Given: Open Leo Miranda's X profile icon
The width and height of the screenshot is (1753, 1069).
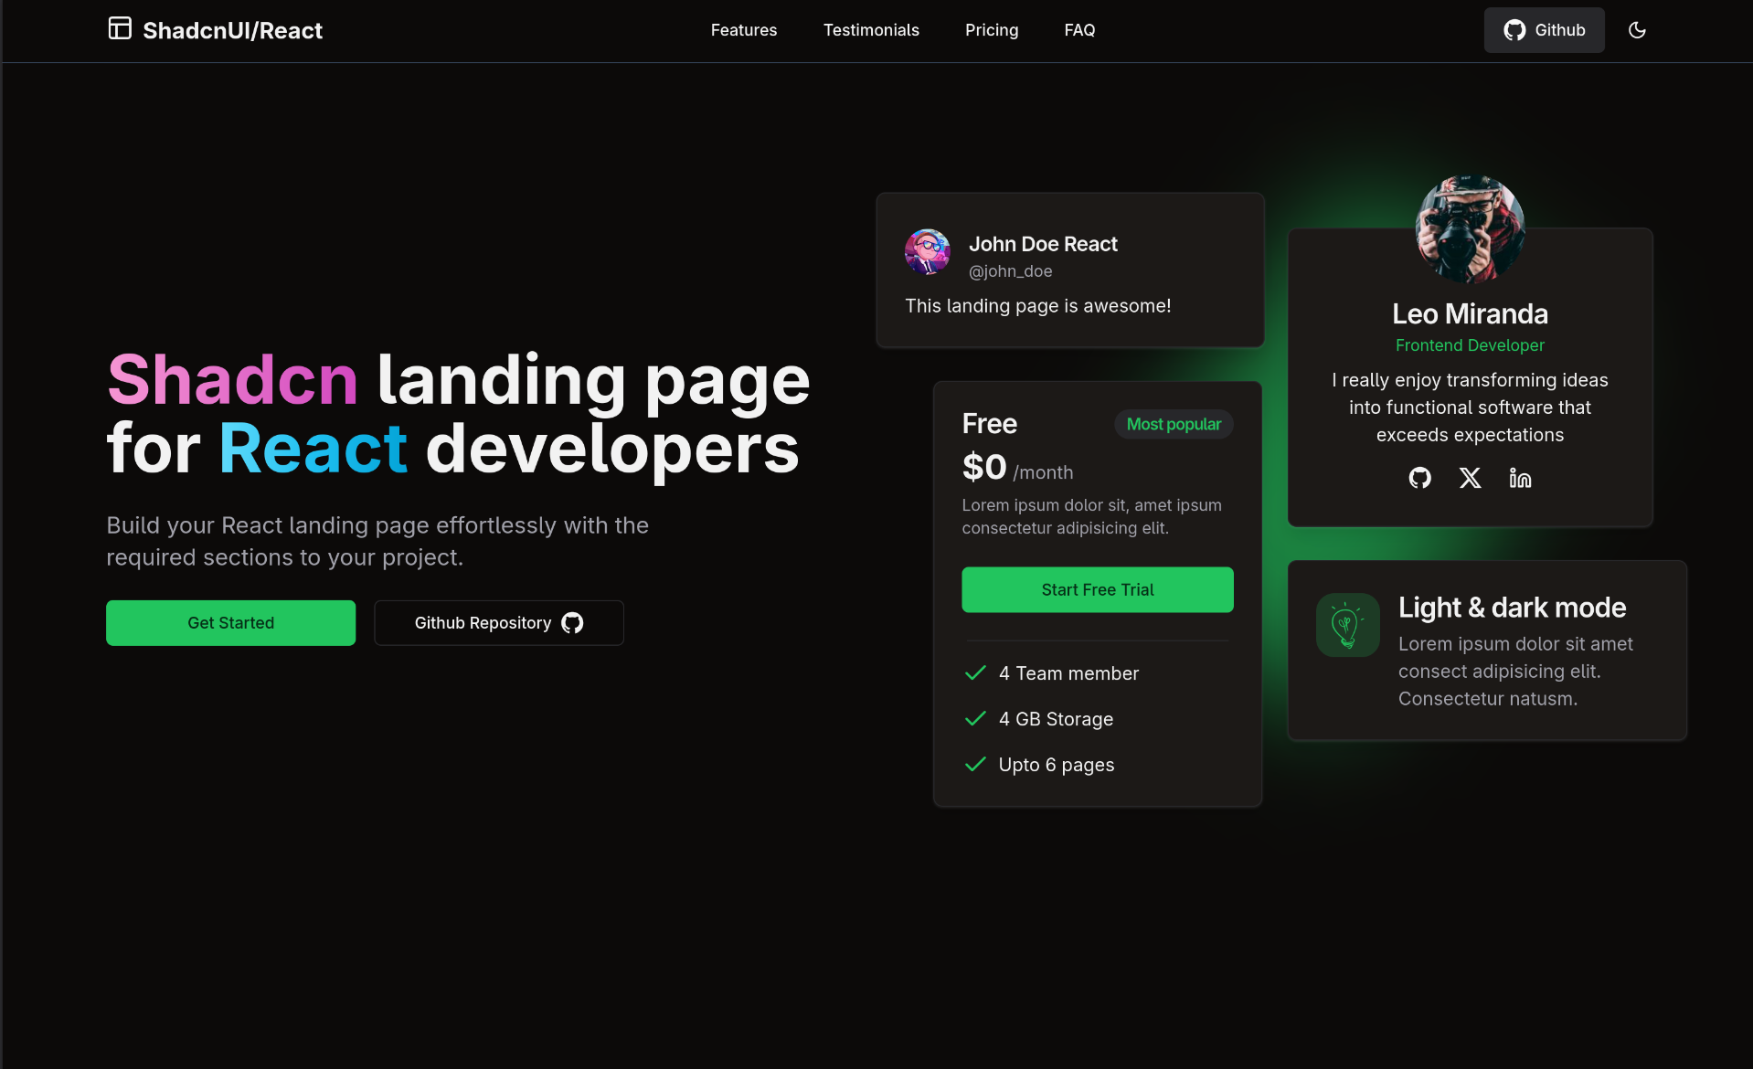Looking at the screenshot, I should [x=1470, y=478].
